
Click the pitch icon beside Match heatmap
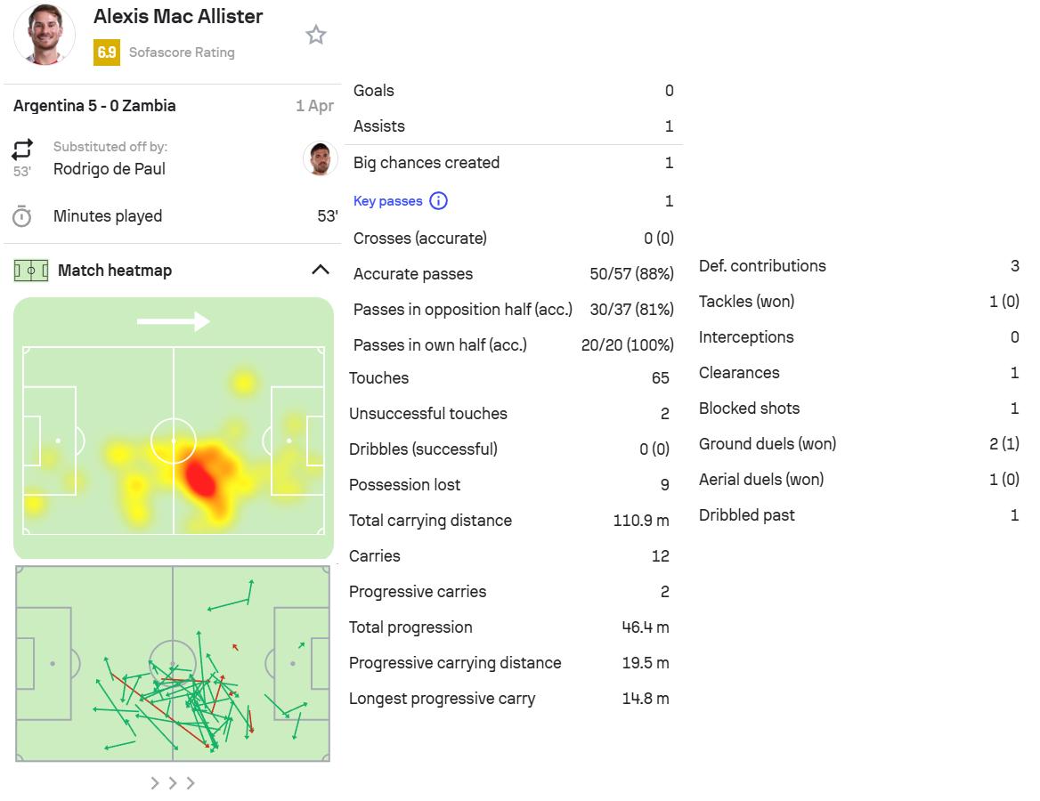pos(31,271)
